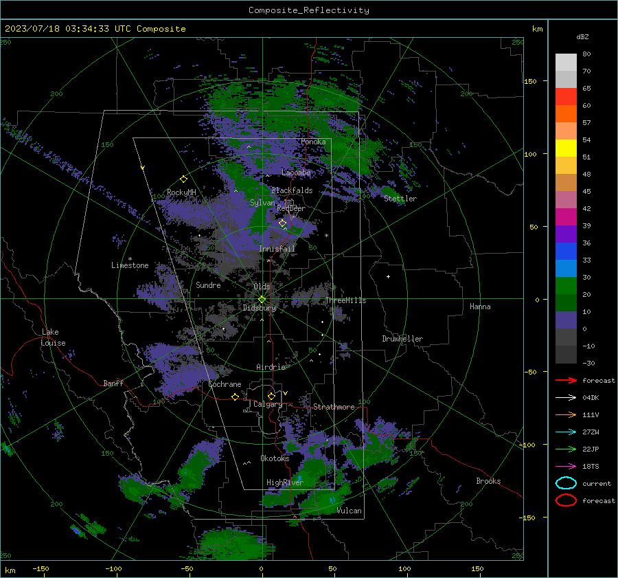Click the yellow diamond marker near RockyMH
618x578 pixels.
point(183,179)
